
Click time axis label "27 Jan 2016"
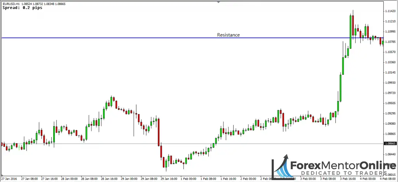tap(9, 179)
